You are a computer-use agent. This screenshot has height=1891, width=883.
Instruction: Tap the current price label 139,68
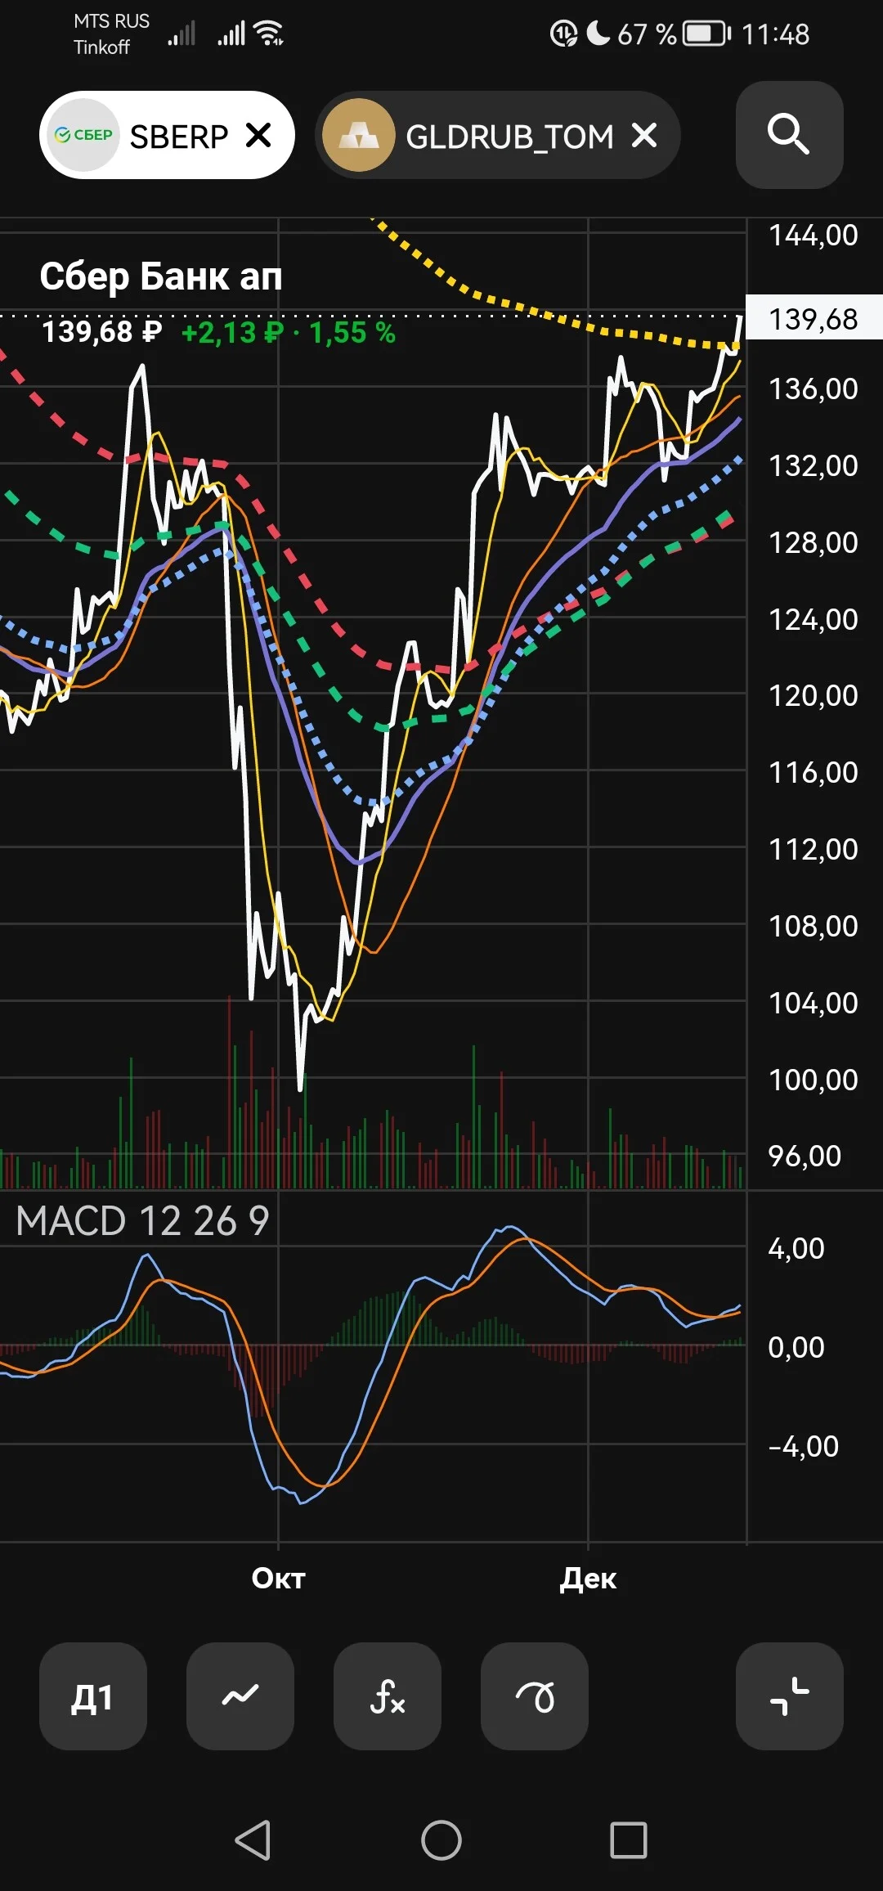(x=814, y=317)
